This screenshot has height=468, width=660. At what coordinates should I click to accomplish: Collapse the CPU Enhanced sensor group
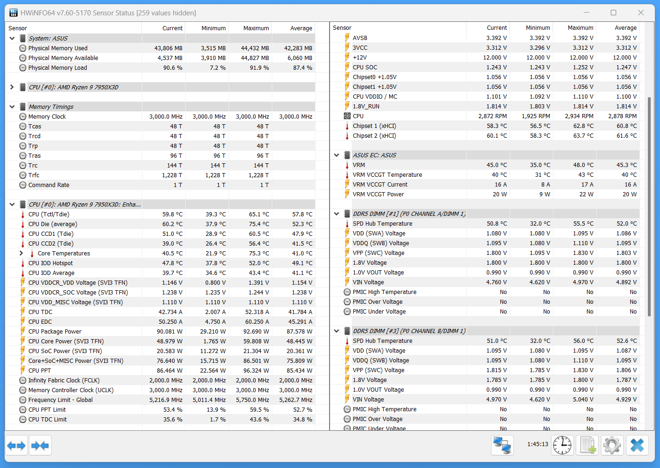coord(12,205)
